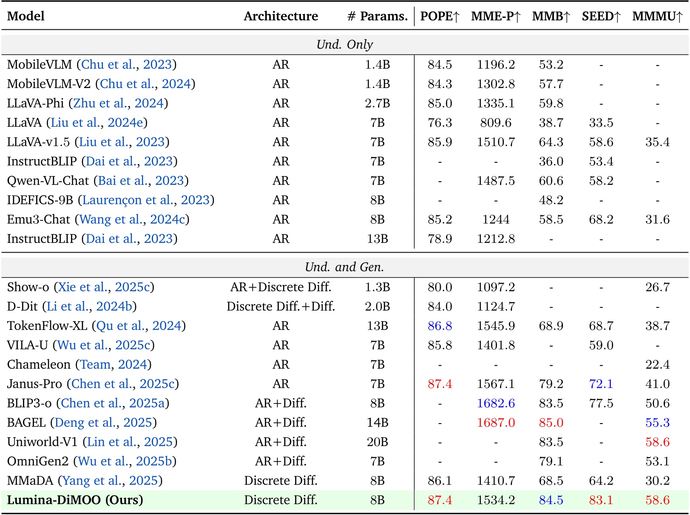Screen dimensions: 690x515
Task: Select the Architecture column header
Action: [281, 16]
